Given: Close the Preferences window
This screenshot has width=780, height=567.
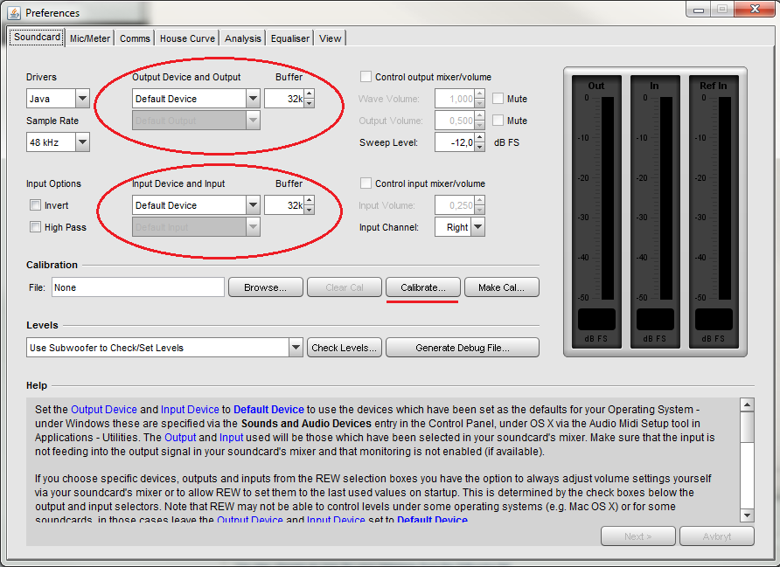Looking at the screenshot, I should click(755, 9).
